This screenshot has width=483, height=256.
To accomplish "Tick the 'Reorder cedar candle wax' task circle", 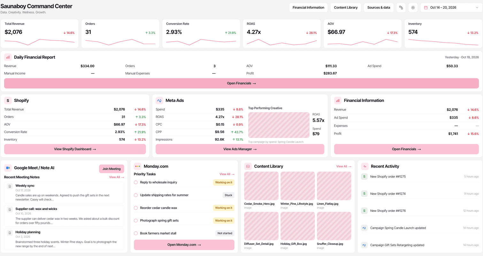I will (x=136, y=208).
